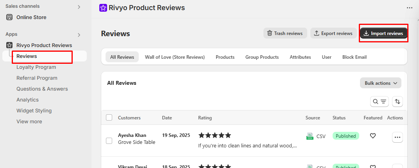419x168 pixels.
Task: Select all reviews with header checkbox
Action: pyautogui.click(x=109, y=117)
